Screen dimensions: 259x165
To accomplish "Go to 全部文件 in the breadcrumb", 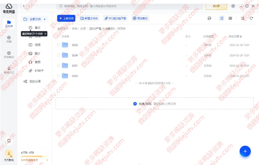I will (63, 29).
